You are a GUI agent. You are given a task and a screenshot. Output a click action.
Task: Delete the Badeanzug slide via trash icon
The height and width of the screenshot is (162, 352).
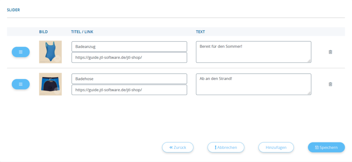[x=330, y=52]
